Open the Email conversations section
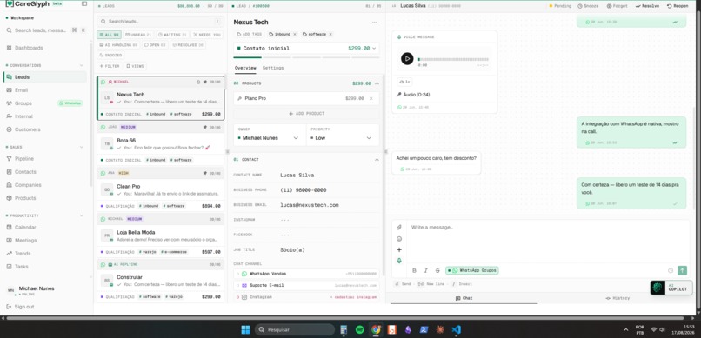 pyautogui.click(x=21, y=90)
